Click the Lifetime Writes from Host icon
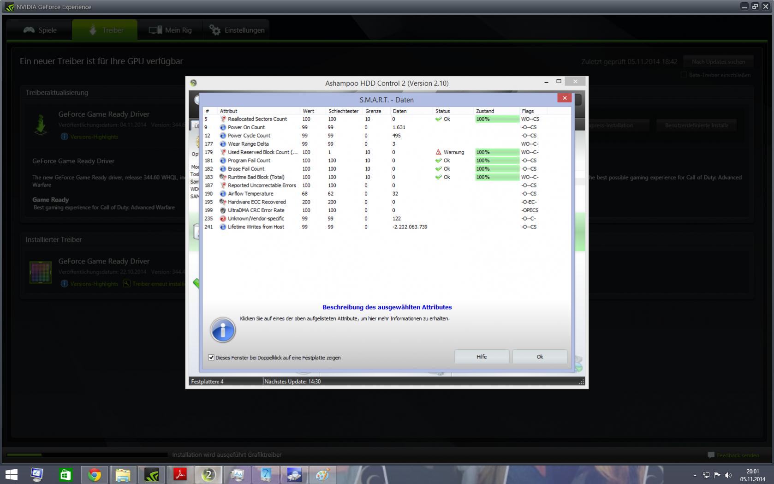 [223, 227]
